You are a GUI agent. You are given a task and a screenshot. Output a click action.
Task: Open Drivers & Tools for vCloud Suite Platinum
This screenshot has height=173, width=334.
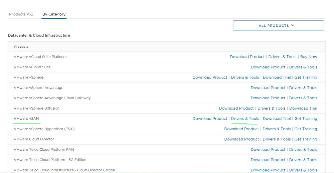[x=282, y=57]
